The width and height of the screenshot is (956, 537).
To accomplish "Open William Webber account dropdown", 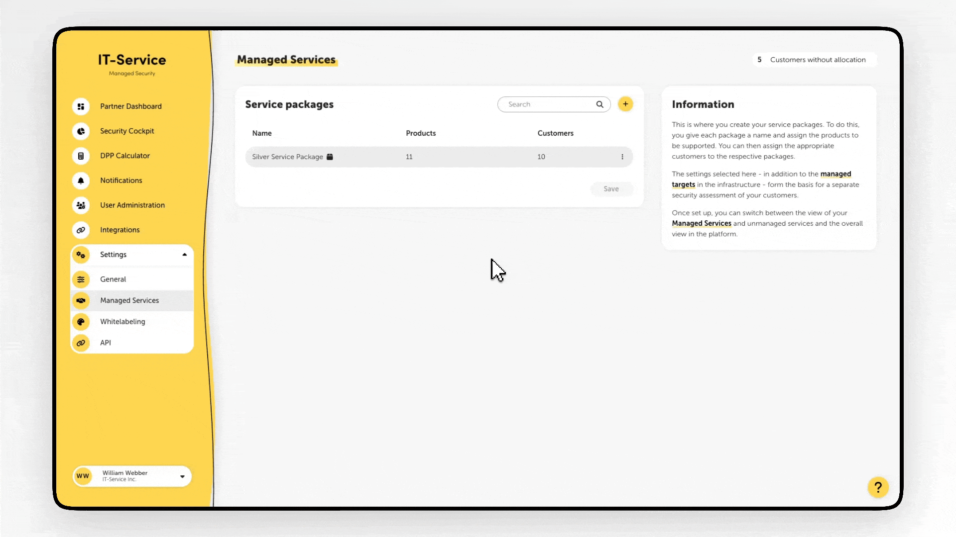I will pos(182,476).
